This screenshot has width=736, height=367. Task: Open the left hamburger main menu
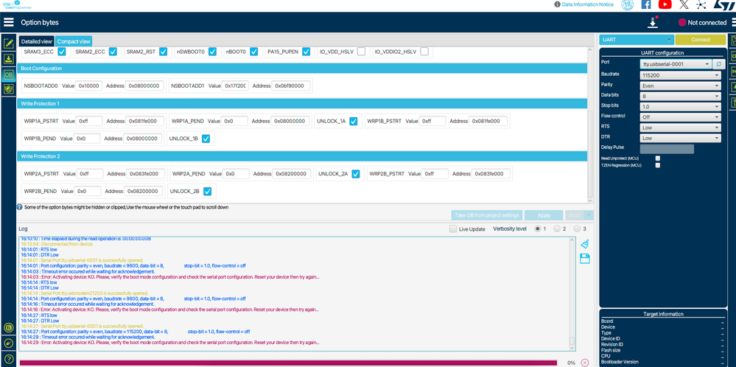8,23
